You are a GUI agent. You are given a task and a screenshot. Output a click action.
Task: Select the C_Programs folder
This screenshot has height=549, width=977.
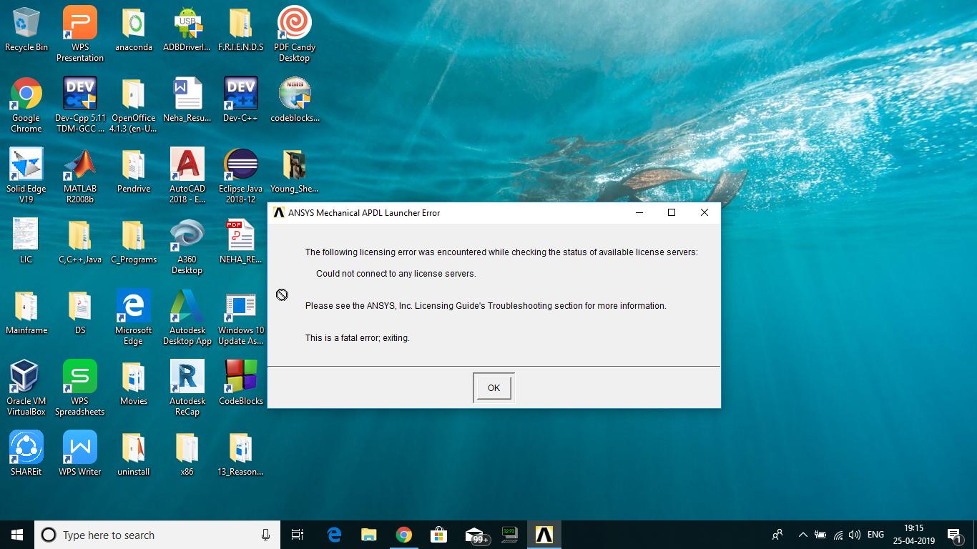click(134, 242)
